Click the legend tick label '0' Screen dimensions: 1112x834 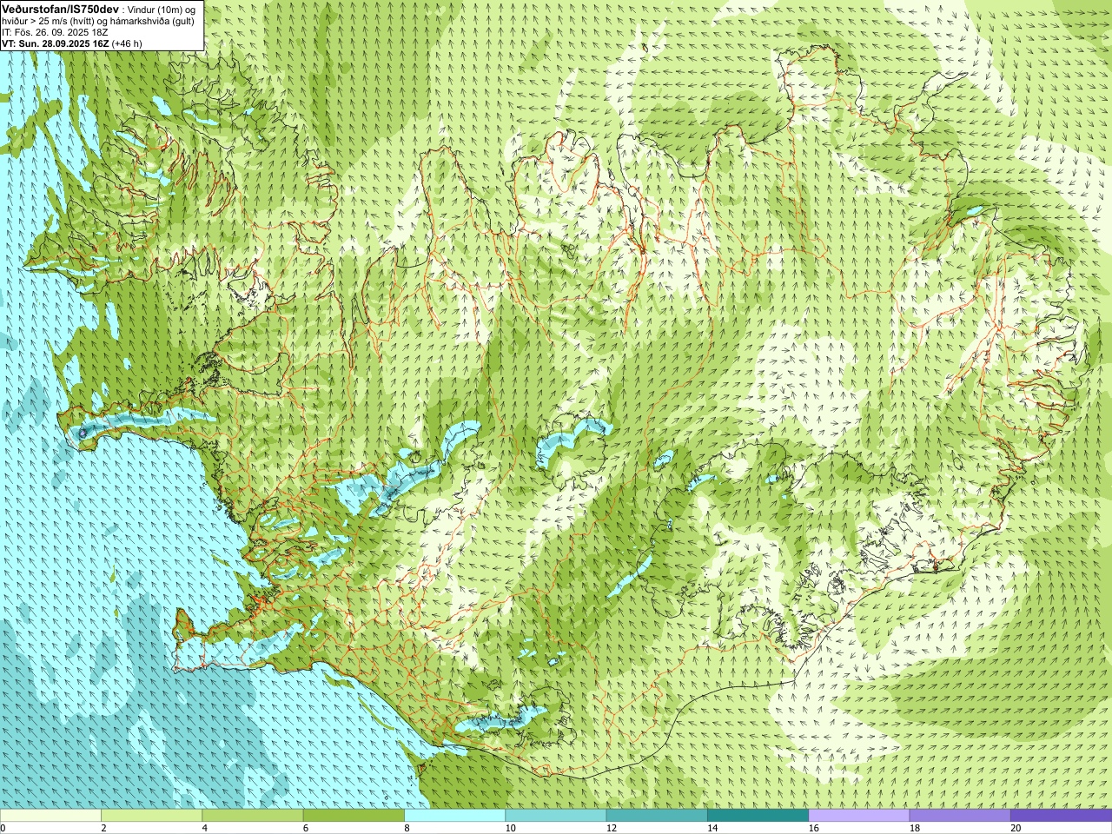(x=3, y=828)
